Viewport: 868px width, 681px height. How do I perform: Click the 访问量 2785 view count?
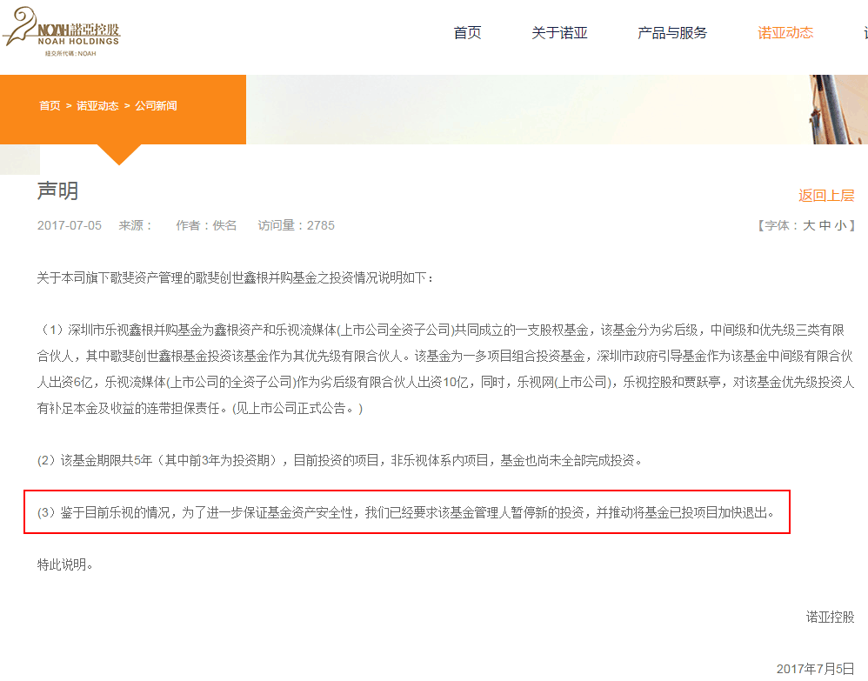point(296,225)
